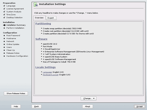Open the Help button
The image size is (147, 110).
point(16,107)
